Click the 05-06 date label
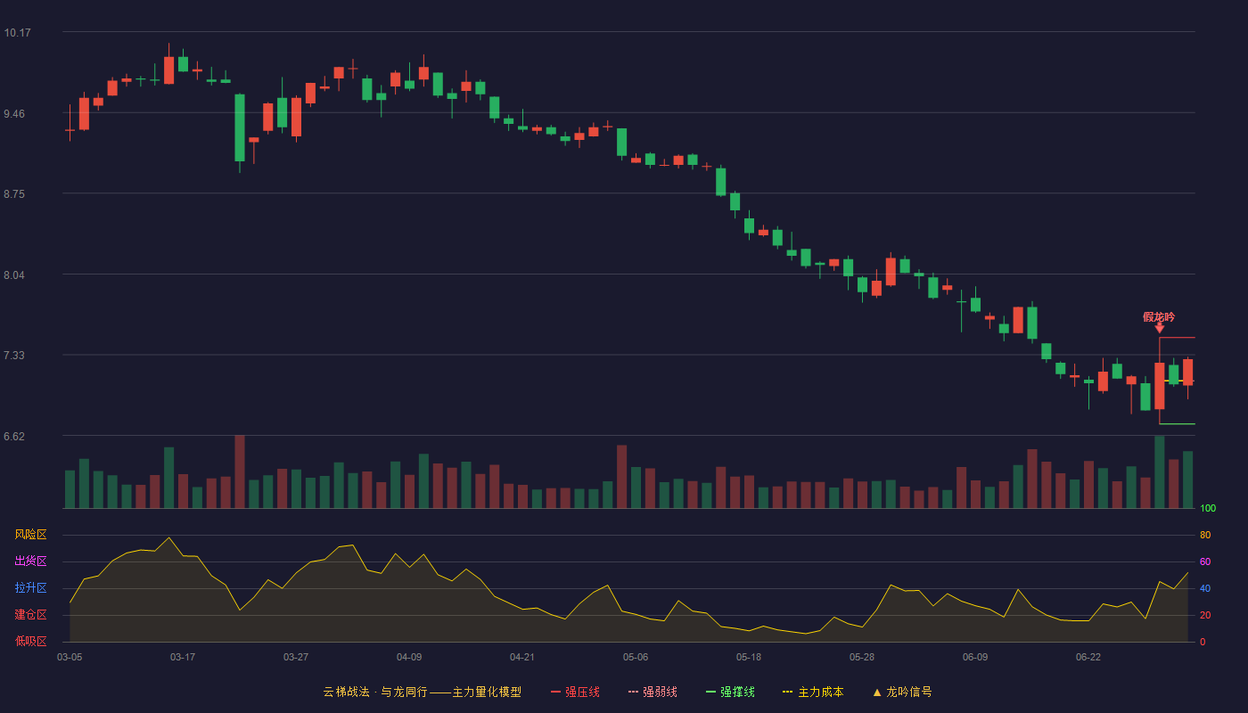This screenshot has width=1248, height=713. pyautogui.click(x=636, y=657)
